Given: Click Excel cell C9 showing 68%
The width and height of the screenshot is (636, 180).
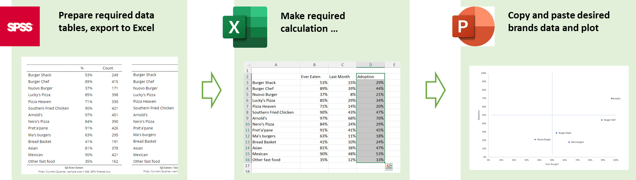Looking at the screenshot, I should [342, 118].
